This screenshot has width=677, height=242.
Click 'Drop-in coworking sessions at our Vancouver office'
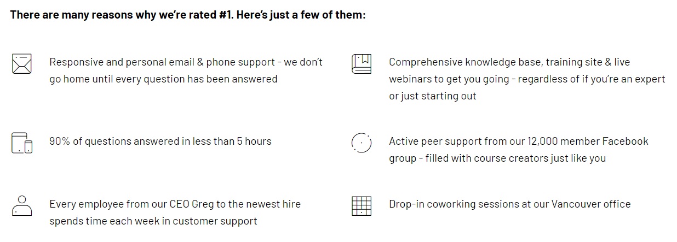(510, 204)
